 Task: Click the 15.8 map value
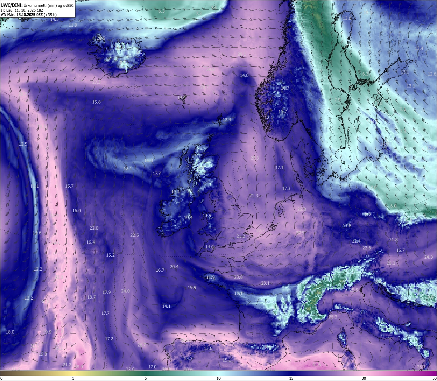96,102
